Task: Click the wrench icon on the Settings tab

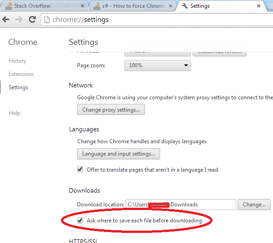Action: (185, 6)
